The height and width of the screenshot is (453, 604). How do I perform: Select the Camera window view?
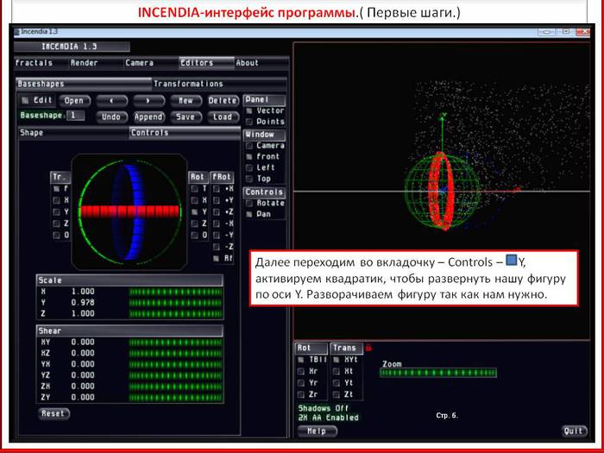pyautogui.click(x=249, y=146)
